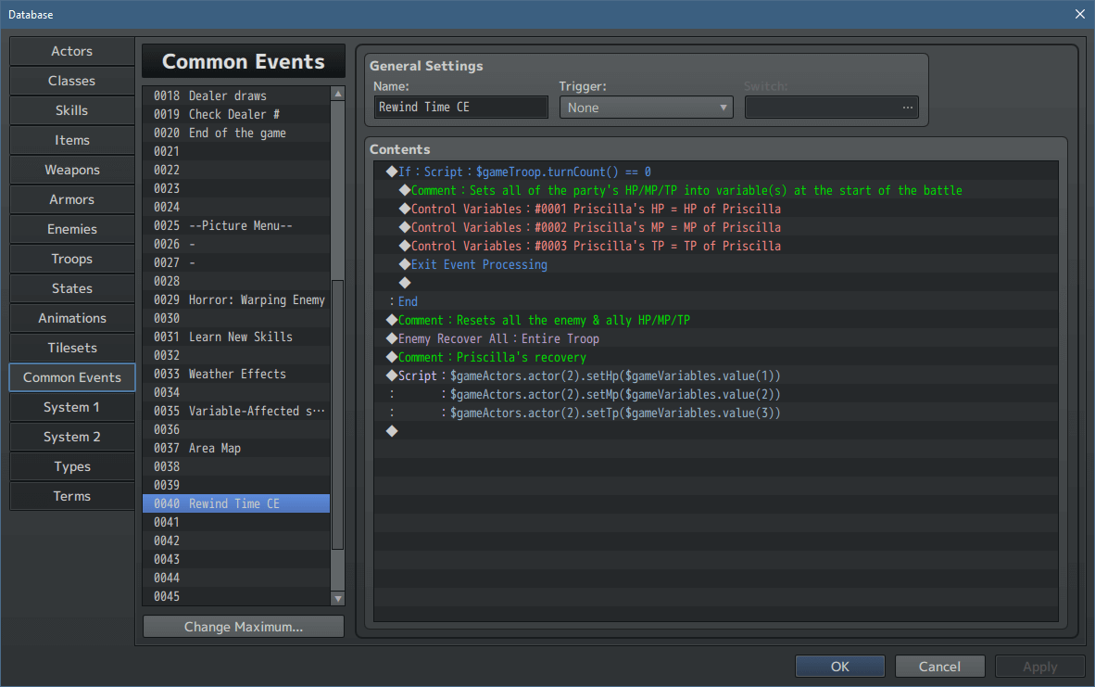Select event 0029 Horror: Warping Enemy
This screenshot has height=687, width=1095.
click(236, 299)
